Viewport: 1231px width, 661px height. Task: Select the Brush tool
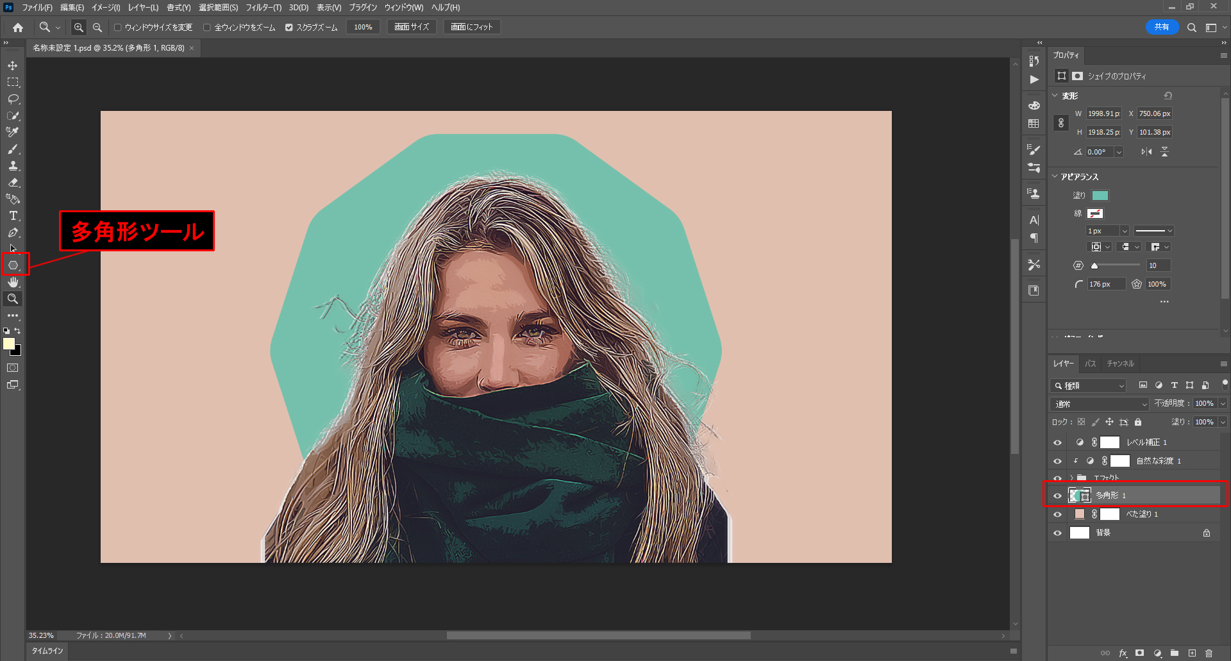coord(13,149)
